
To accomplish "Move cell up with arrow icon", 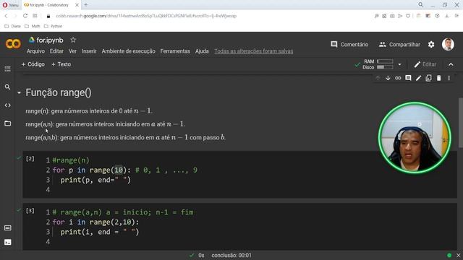I will pos(378,78).
